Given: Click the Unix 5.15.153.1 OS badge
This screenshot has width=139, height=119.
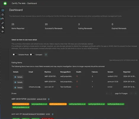Looking at the screenshot, I should tap(32, 99).
